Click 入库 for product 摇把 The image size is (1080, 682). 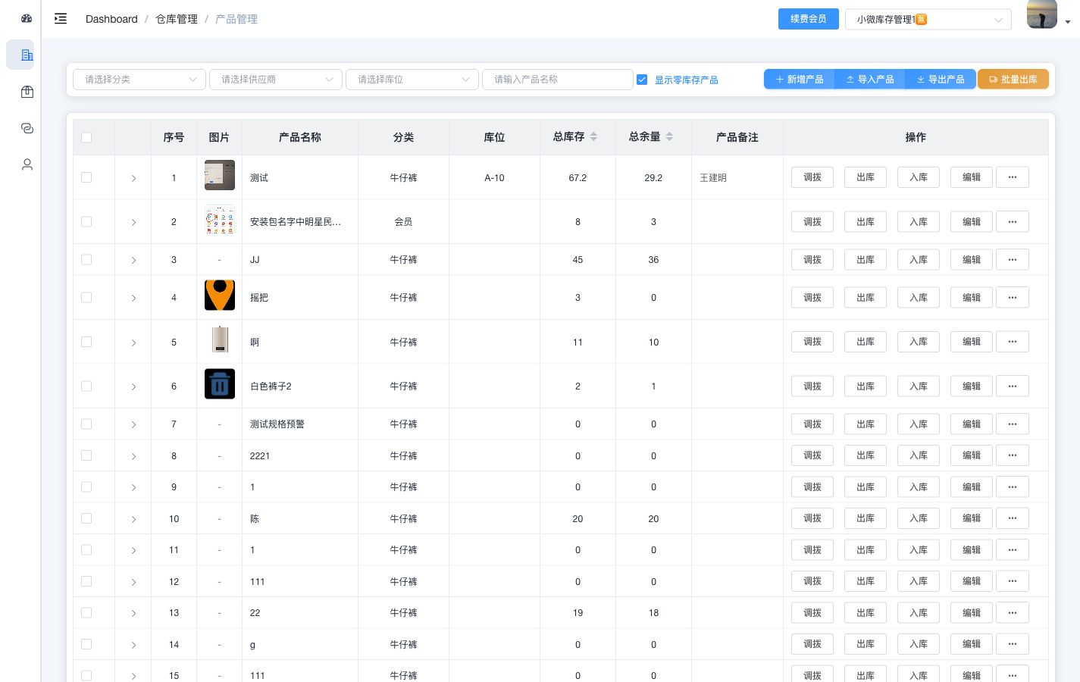[919, 298]
